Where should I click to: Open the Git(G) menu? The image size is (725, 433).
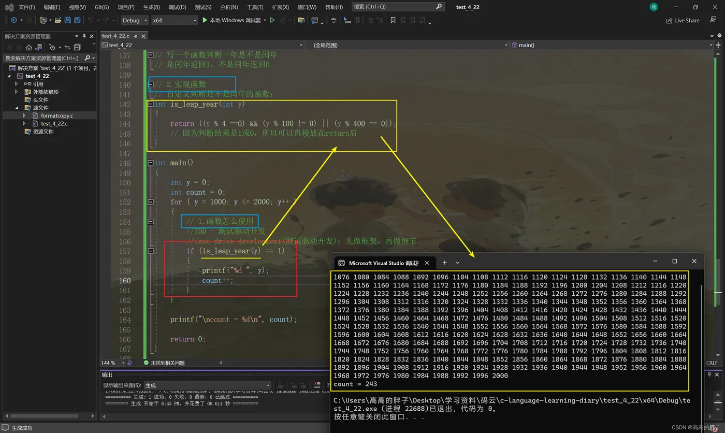click(102, 7)
